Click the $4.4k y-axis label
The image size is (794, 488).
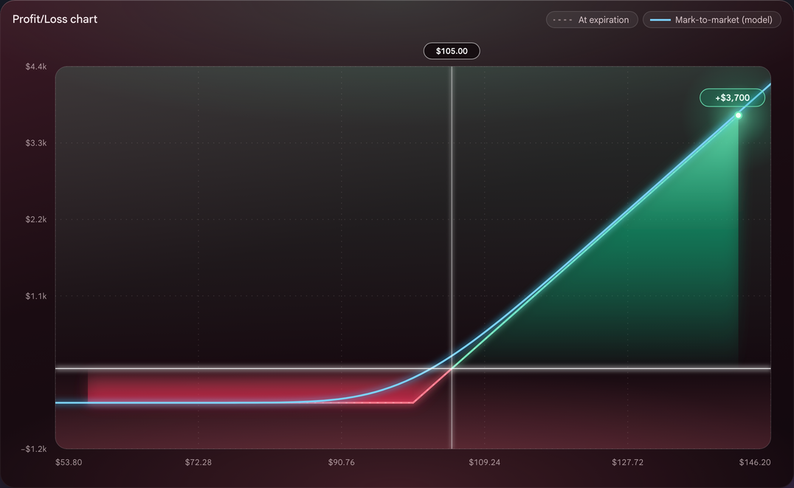36,67
